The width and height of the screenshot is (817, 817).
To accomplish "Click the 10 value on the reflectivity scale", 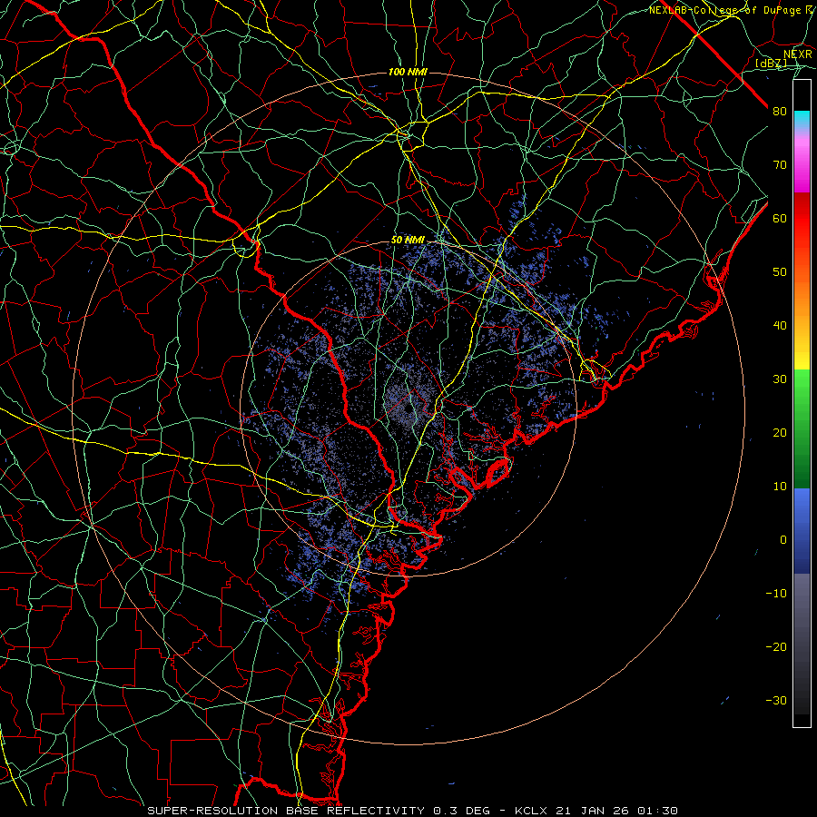I will (780, 487).
